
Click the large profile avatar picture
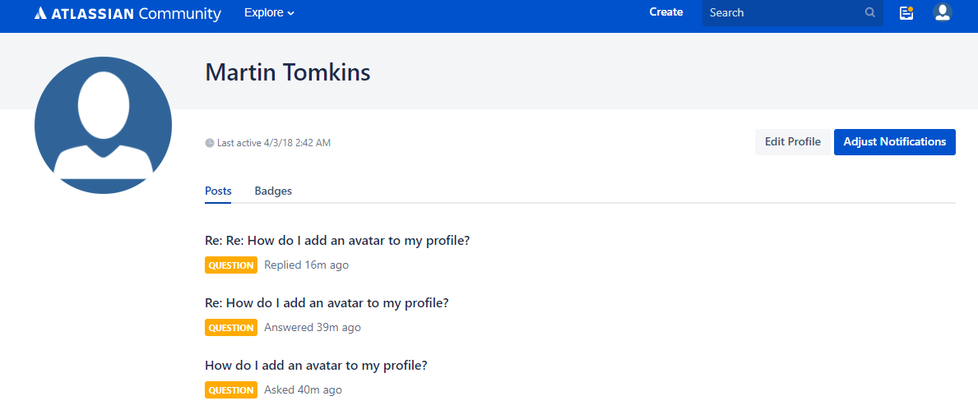pos(103,125)
